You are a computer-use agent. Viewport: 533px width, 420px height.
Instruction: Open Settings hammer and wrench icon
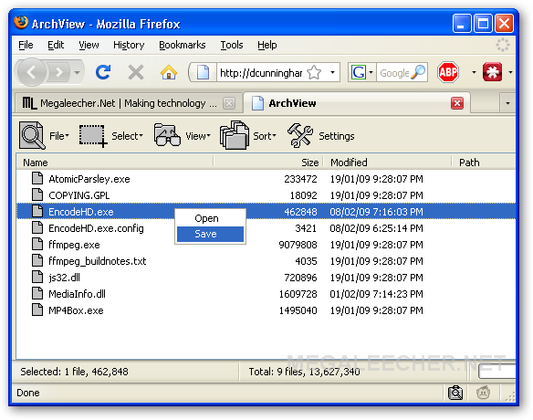(300, 135)
